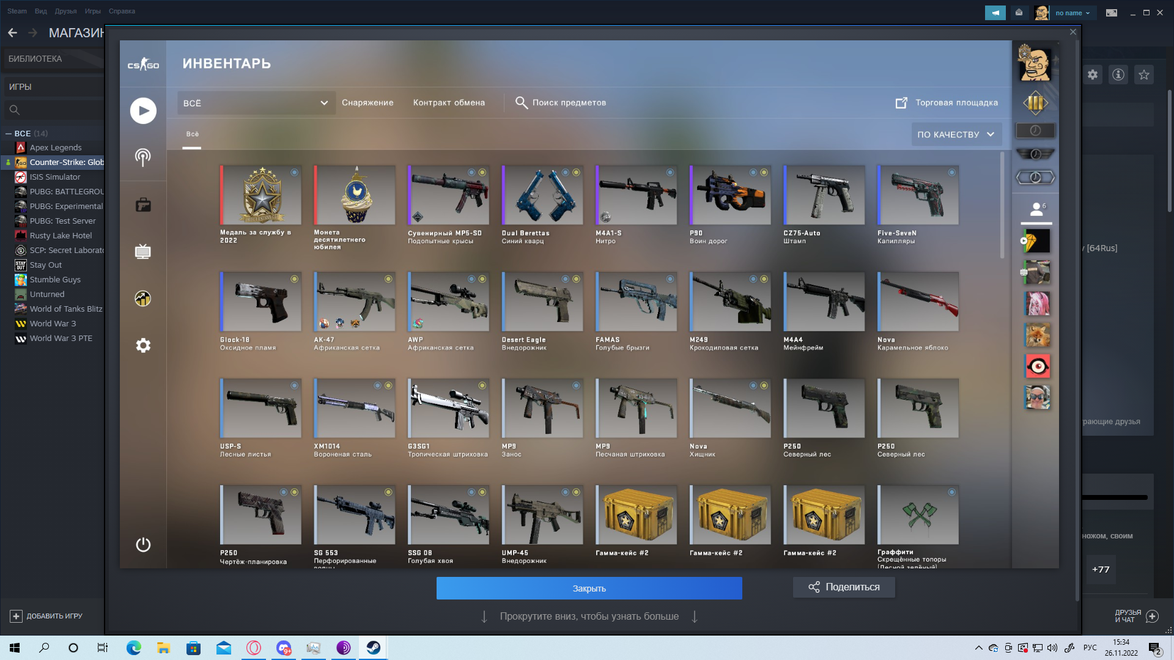The height and width of the screenshot is (660, 1174).
Task: Open Microsoft Edge from taskbar
Action: click(134, 648)
